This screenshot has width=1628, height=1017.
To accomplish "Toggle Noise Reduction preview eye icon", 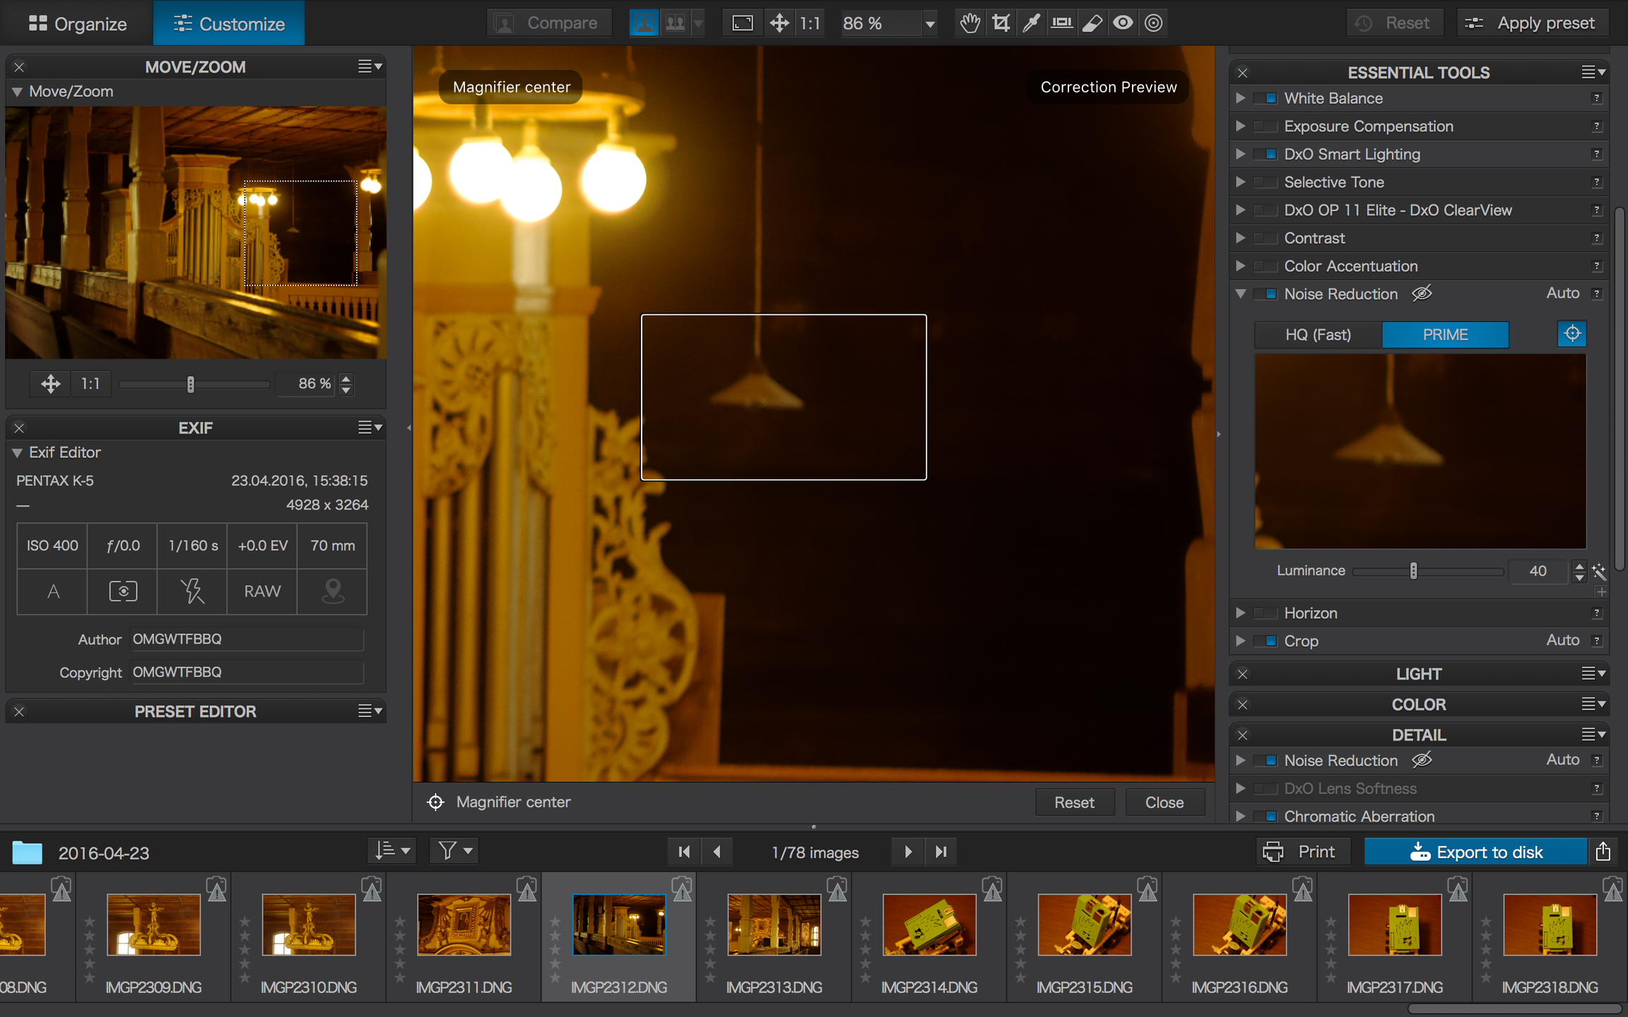I will (x=1422, y=293).
